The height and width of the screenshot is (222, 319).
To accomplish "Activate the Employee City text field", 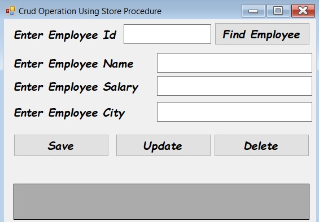I will [x=234, y=112].
